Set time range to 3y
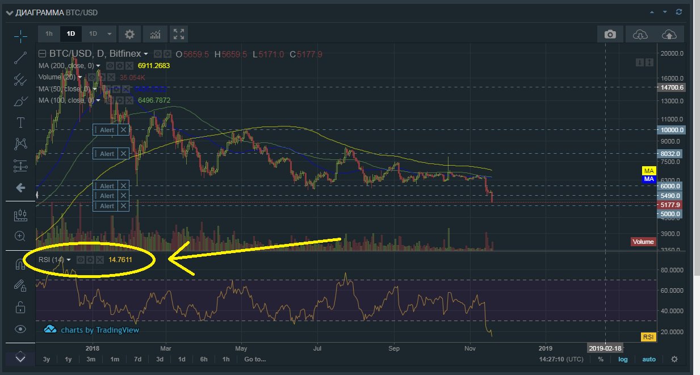Image resolution: width=700 pixels, height=375 pixels. tap(47, 359)
